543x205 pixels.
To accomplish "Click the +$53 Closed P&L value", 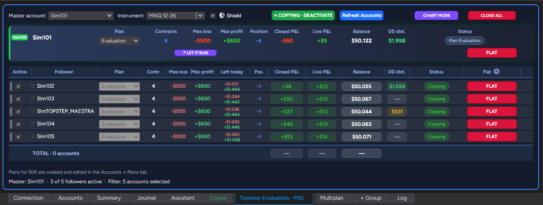I will pos(287,137).
